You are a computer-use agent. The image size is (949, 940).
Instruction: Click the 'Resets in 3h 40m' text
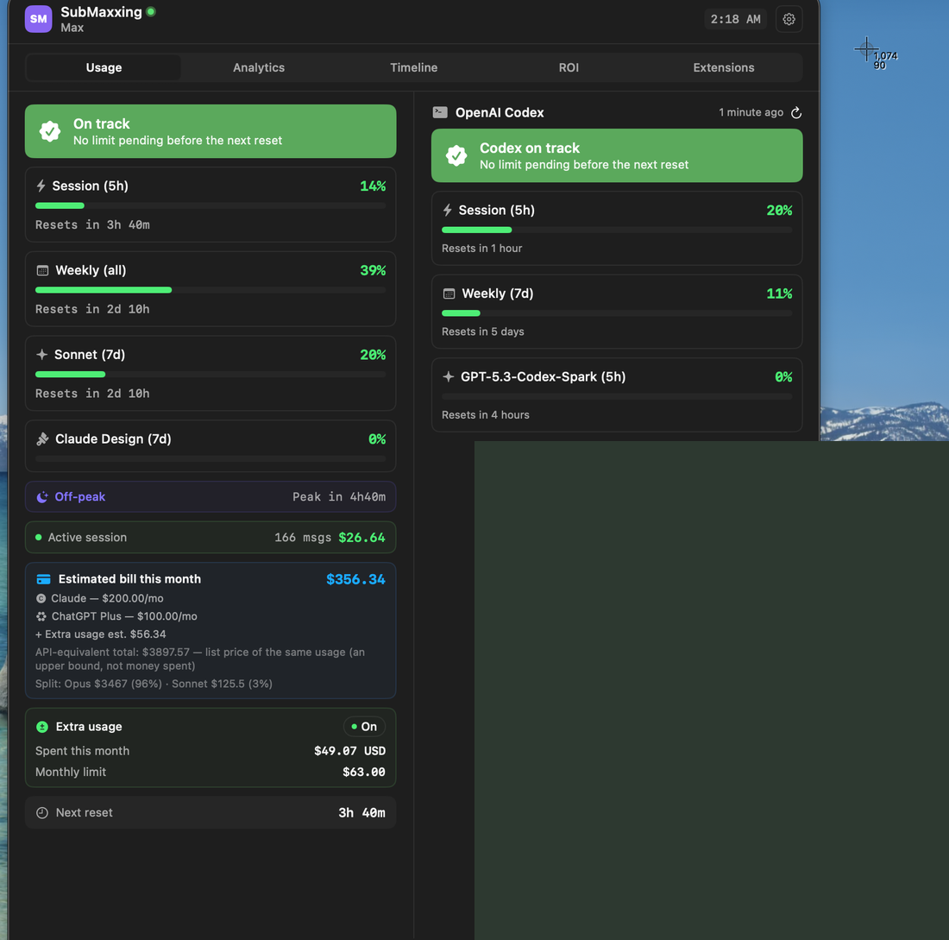92,224
